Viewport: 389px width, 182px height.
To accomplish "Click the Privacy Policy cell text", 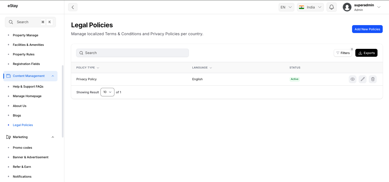I will tap(87, 79).
